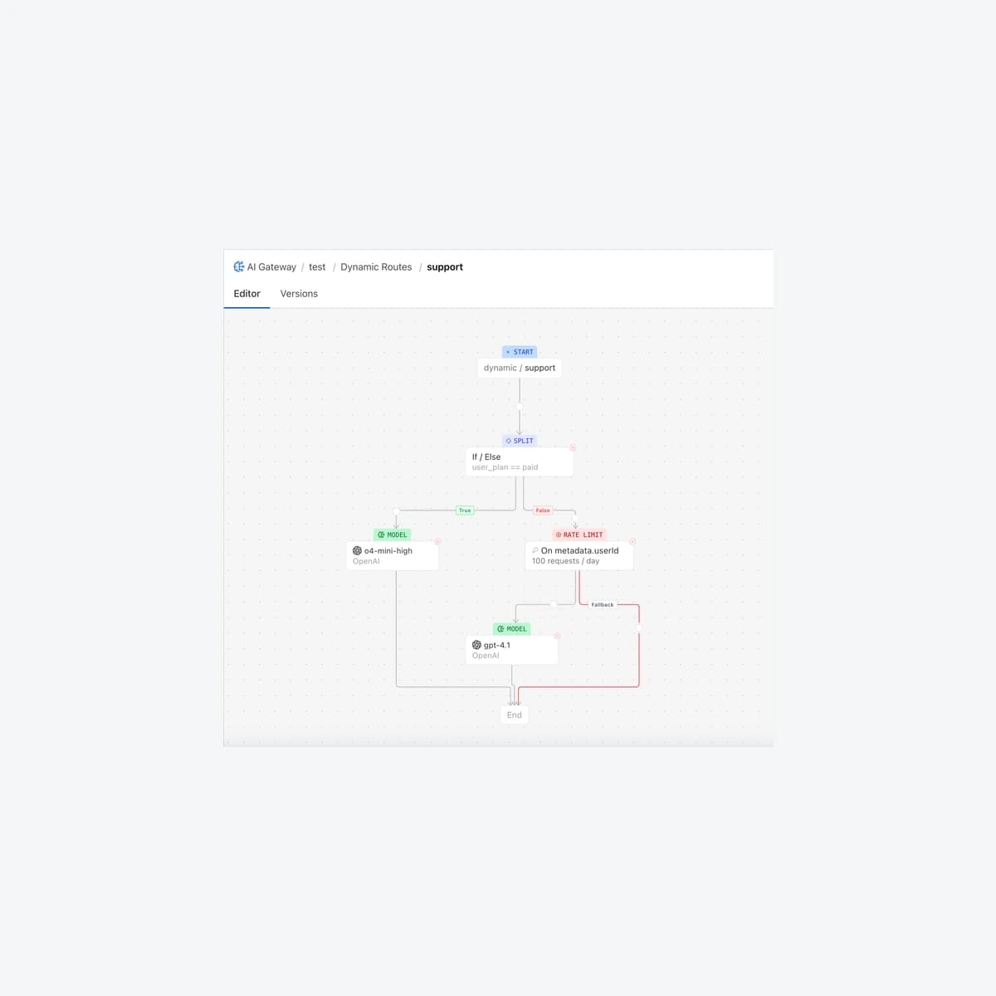
Task: Switch to the Versions tab
Action: (299, 294)
